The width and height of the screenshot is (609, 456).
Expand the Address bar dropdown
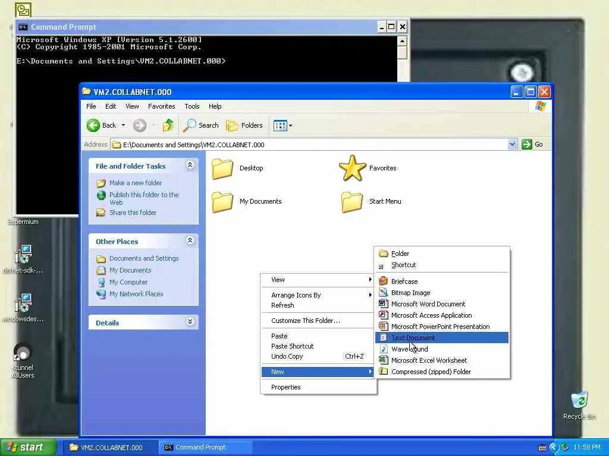(512, 145)
